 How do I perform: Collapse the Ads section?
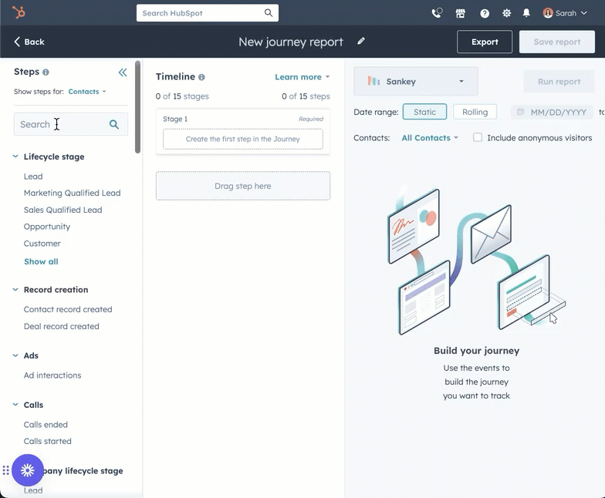(x=15, y=355)
